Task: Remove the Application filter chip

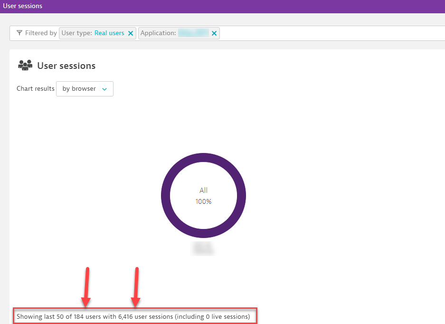Action: 214,33
